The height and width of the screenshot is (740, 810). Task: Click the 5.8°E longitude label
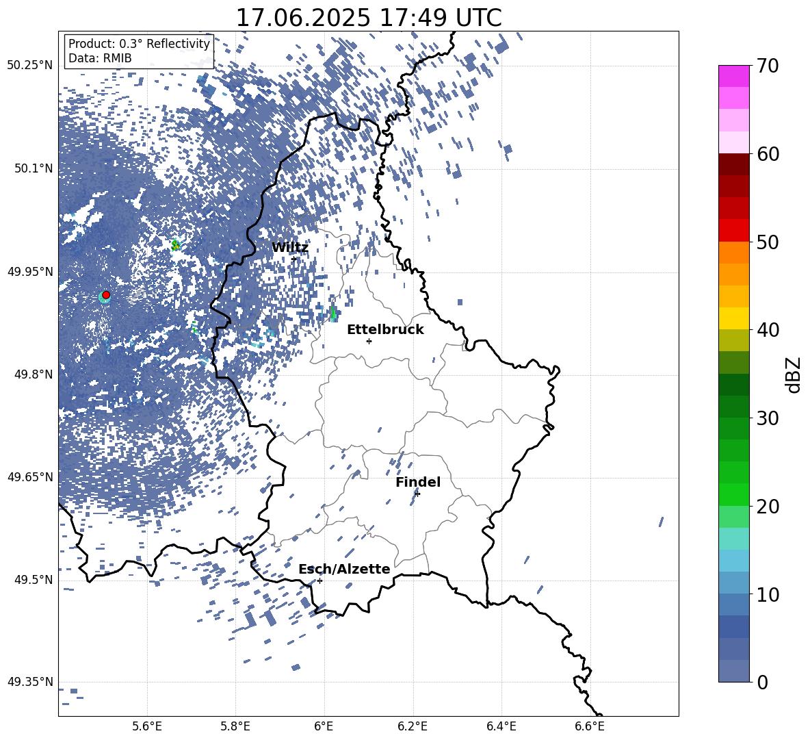pos(235,726)
